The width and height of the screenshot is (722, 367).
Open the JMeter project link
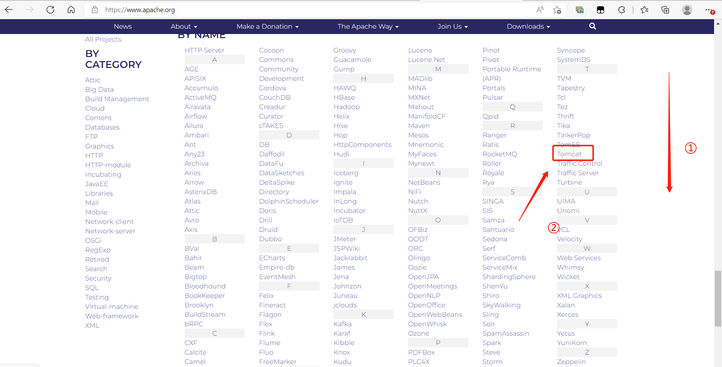coord(345,239)
